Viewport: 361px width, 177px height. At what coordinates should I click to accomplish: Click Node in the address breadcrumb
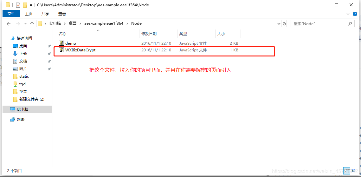[136, 23]
